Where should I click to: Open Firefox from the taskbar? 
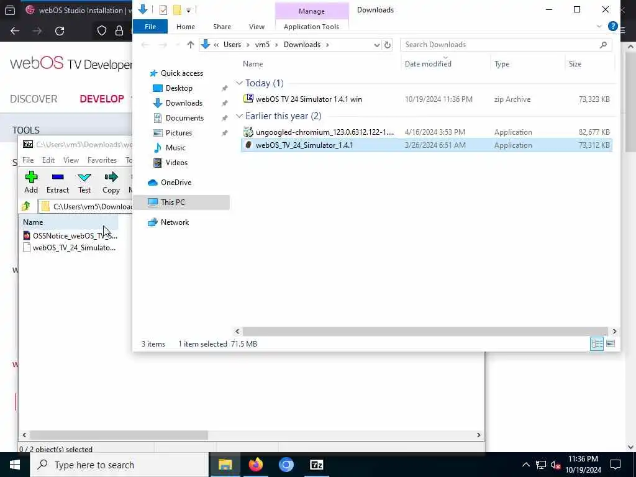click(255, 465)
